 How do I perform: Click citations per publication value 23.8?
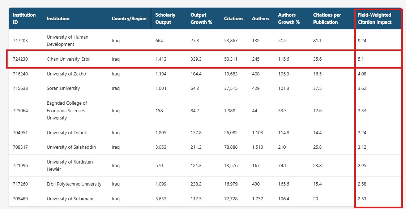point(317,166)
